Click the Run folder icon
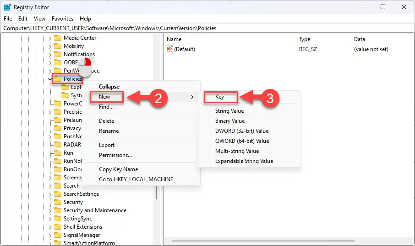The height and width of the screenshot is (246, 415). click(x=58, y=153)
